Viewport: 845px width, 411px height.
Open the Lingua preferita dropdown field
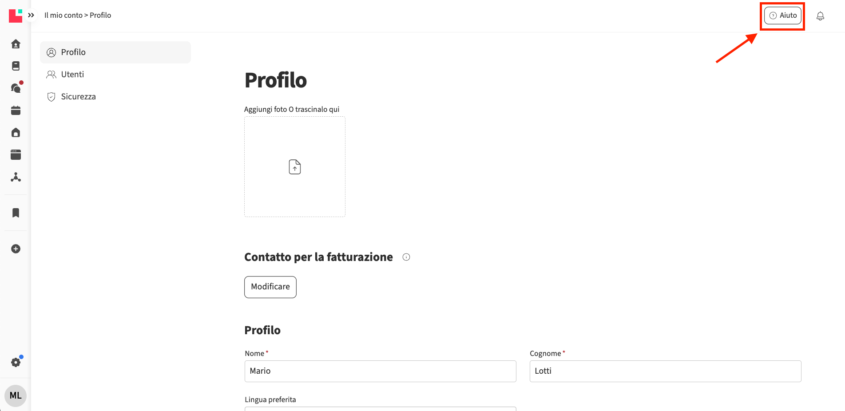(x=380, y=409)
